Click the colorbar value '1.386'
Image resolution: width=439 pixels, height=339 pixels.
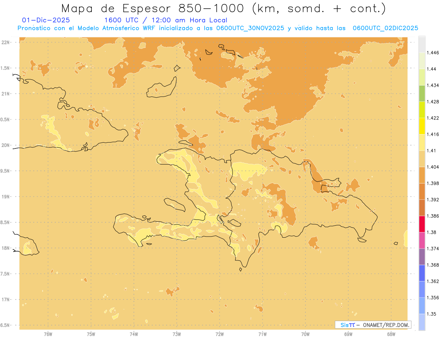pyautogui.click(x=433, y=216)
